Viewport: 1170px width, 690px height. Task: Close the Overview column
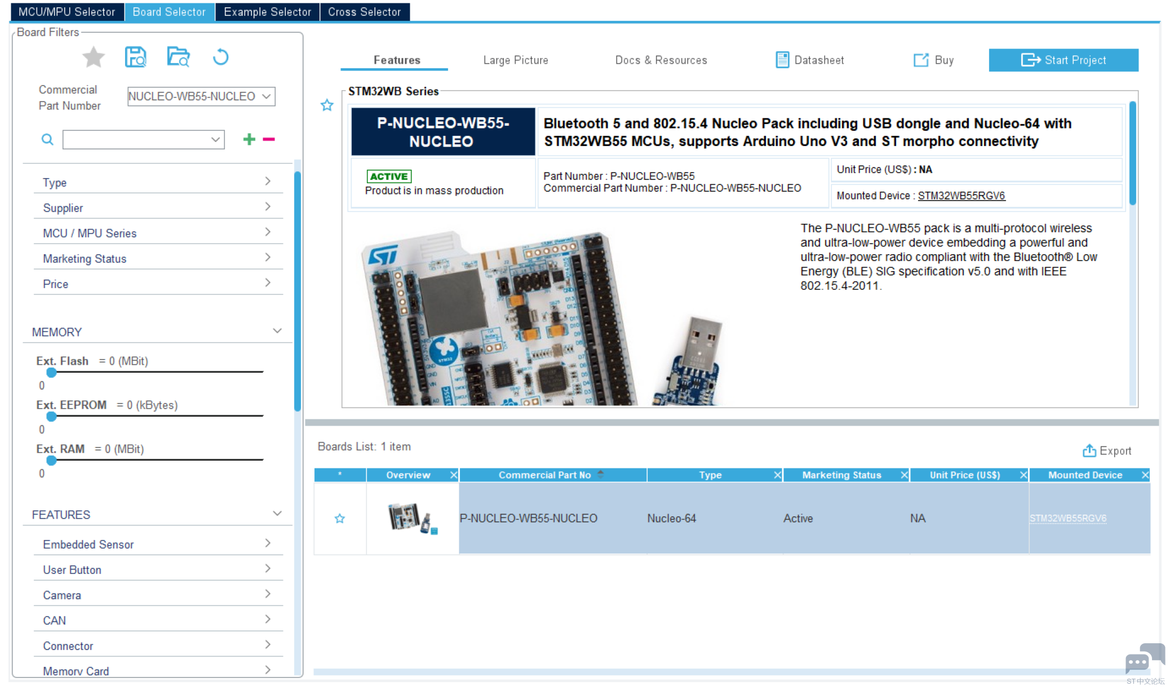tap(454, 475)
